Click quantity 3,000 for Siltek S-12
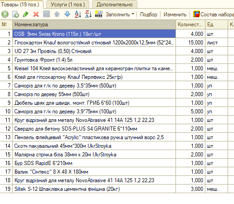The image size is (234, 204). tap(190, 189)
